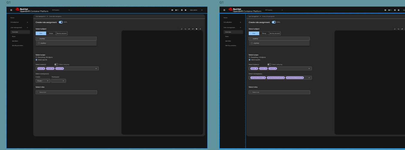The width and height of the screenshot is (405, 150).
Task: Click the help question-mark icon in left frame
Action: pos(186,10)
